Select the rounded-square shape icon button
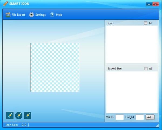The width and height of the screenshot is (162, 130). [28, 115]
